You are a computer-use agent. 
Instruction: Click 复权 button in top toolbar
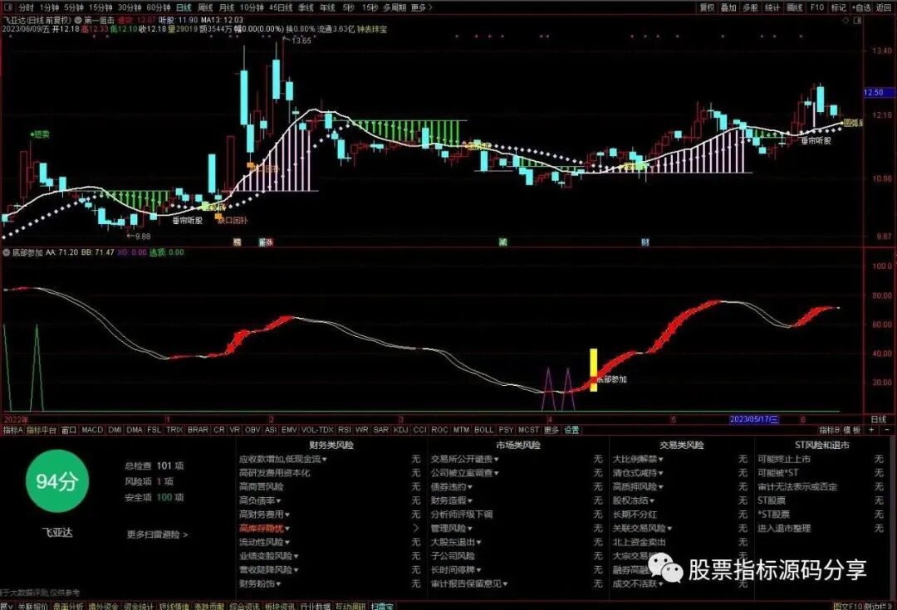[707, 7]
